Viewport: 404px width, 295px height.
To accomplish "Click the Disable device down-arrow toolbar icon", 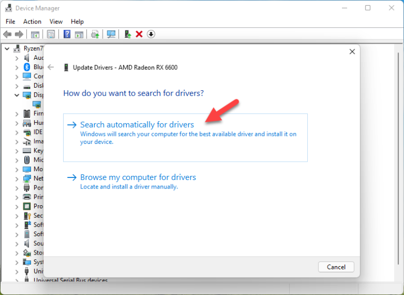I will click(x=151, y=34).
